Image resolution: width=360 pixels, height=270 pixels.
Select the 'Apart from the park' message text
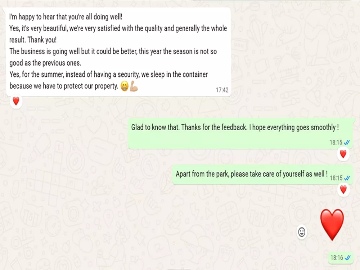pos(252,174)
